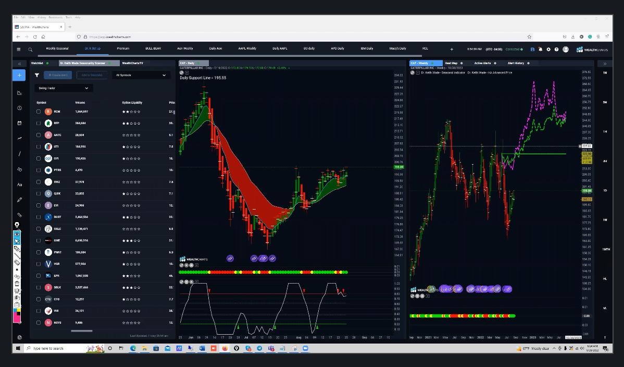Bookmark this page with the star icon
The height and width of the screenshot is (367, 624).
(x=529, y=36)
